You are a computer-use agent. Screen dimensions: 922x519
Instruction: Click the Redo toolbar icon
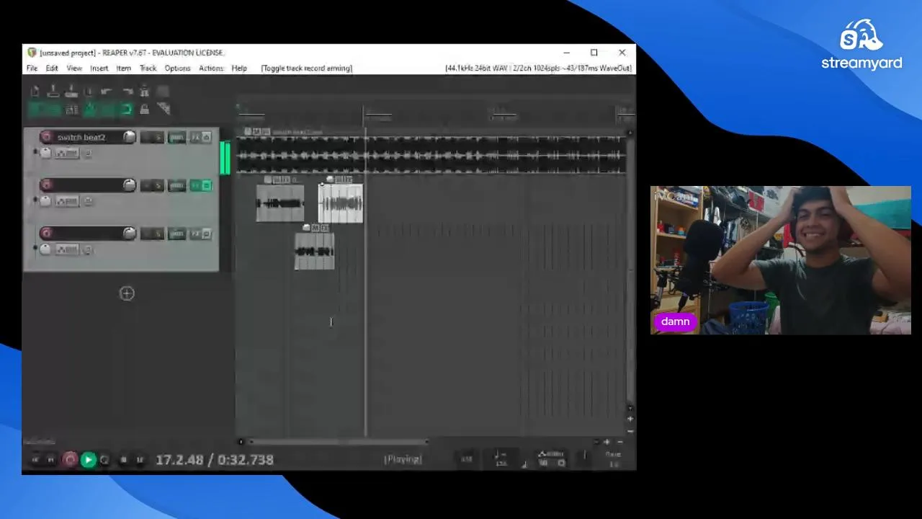tap(127, 92)
